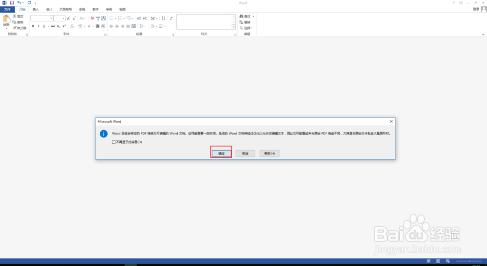Viewport: 487px width, 266px height.
Task: Click the 确定 button in the dialog
Action: pos(221,153)
